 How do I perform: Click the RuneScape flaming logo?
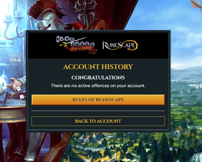click(x=120, y=45)
